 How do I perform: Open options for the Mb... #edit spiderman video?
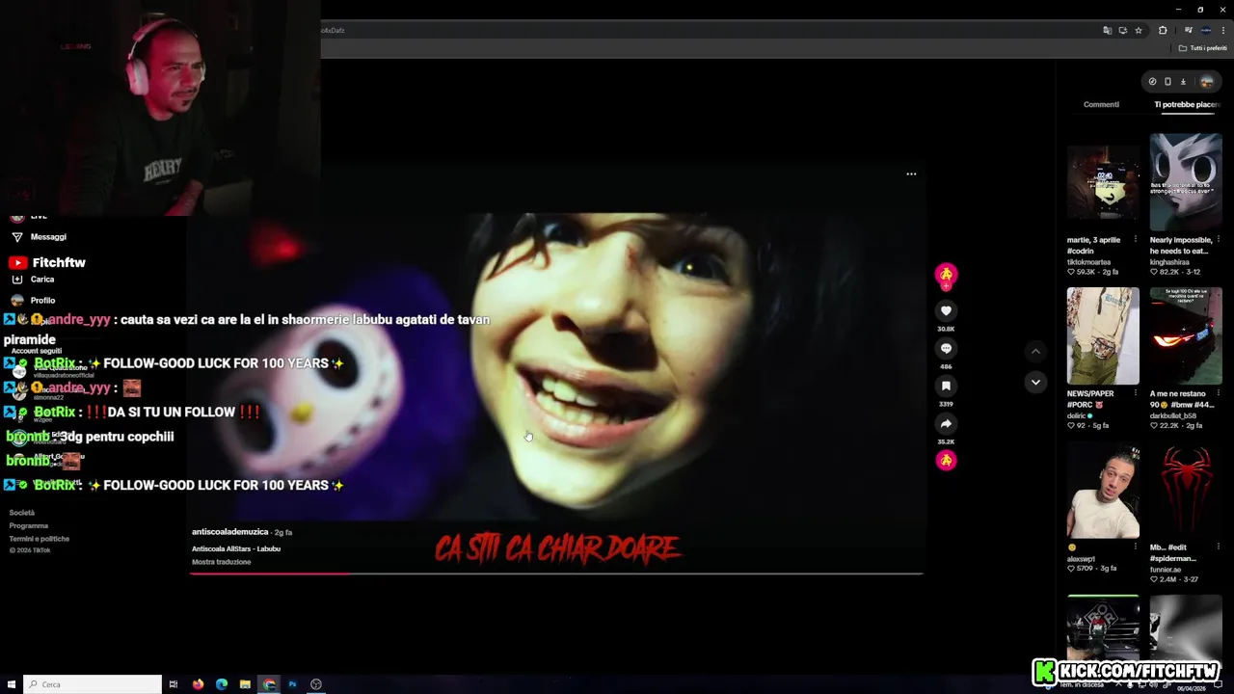point(1219,547)
